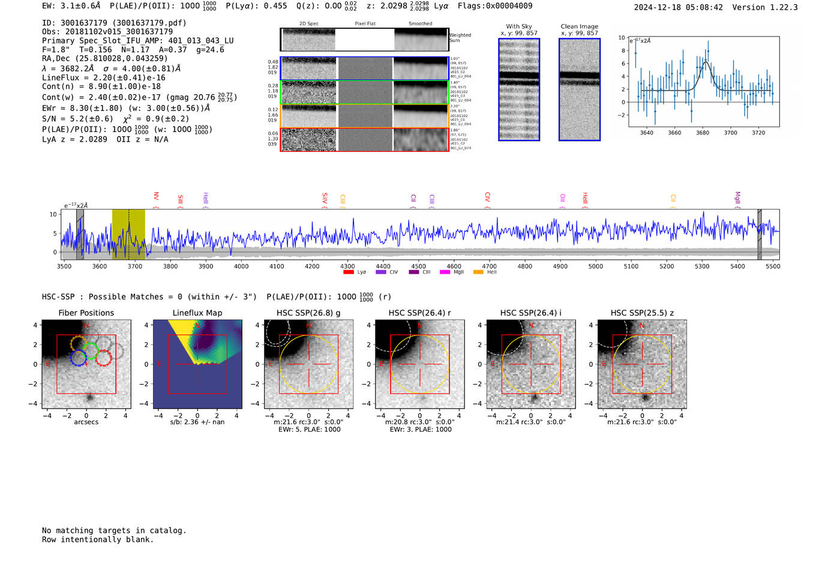
Task: Open the Lineflux Map image
Action: (x=197, y=364)
